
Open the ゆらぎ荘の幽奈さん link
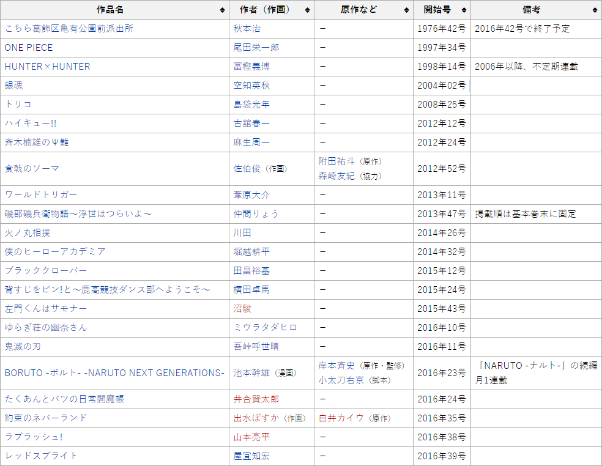pyautogui.click(x=46, y=327)
